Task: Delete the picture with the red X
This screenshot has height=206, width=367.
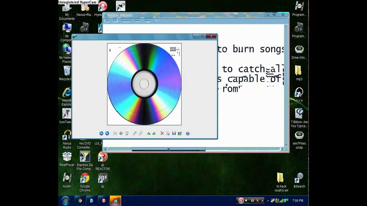Action: [162, 133]
